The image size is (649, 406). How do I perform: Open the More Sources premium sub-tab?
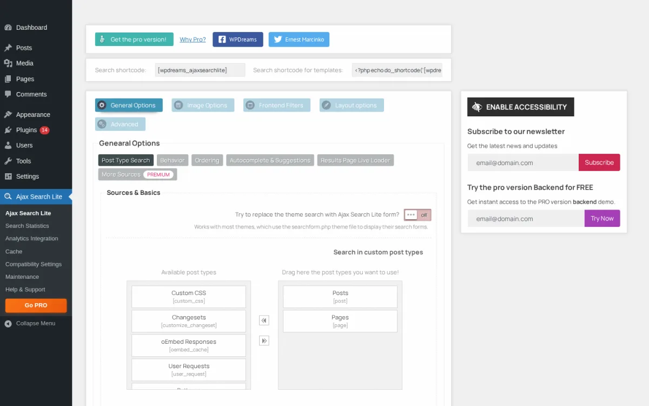pyautogui.click(x=137, y=174)
